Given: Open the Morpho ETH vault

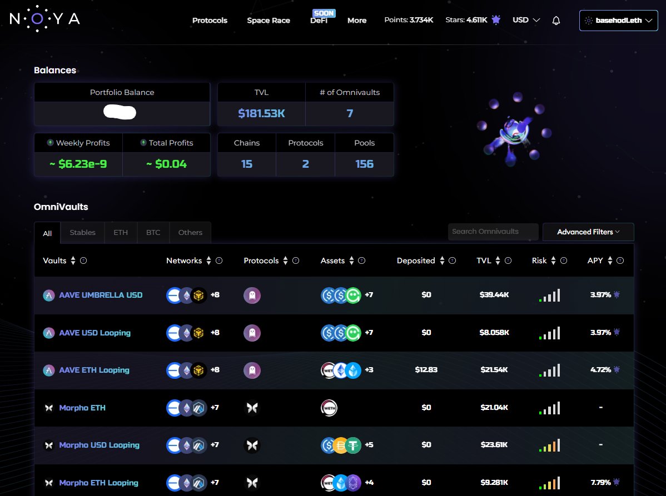Looking at the screenshot, I should 82,408.
